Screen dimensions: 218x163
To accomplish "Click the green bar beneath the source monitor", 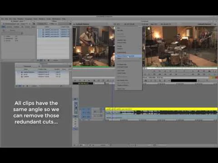I will click(91, 67).
